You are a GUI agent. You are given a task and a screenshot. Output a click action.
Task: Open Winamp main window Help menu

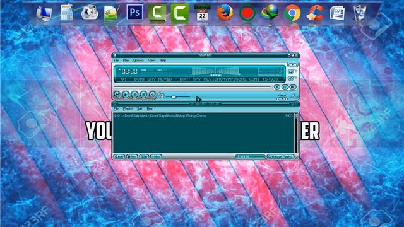point(163,61)
